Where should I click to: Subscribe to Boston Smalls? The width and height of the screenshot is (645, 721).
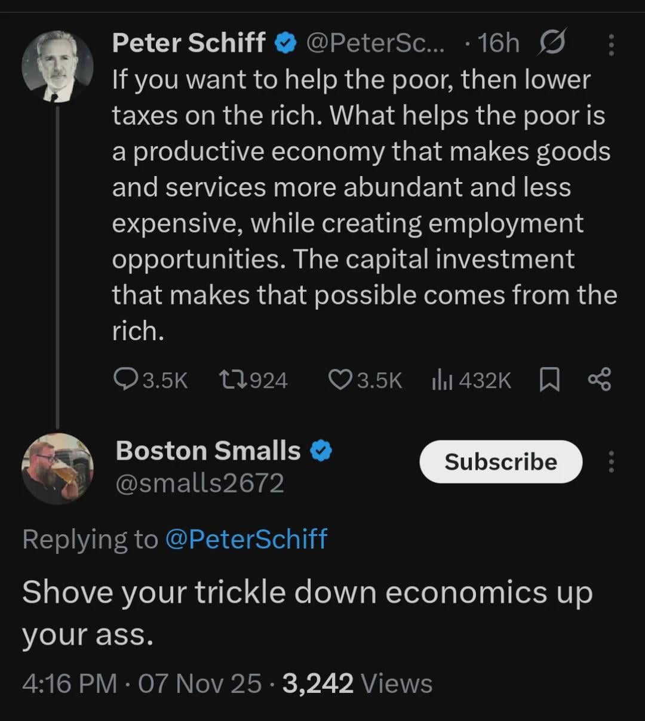[500, 462]
